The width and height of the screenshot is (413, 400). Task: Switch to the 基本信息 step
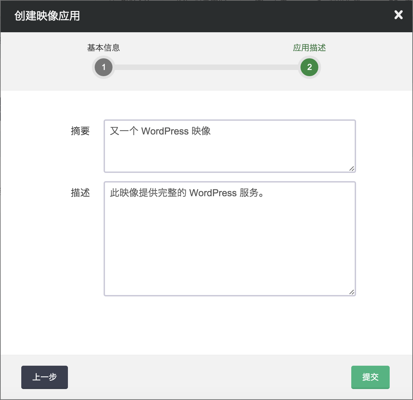click(x=103, y=48)
